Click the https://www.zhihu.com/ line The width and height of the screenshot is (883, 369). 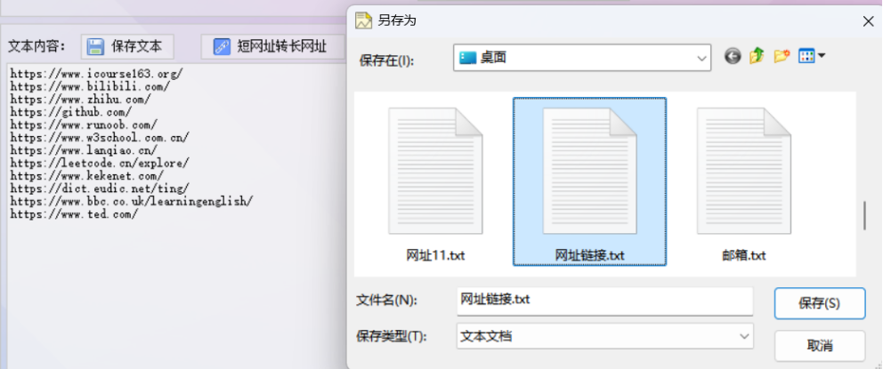[80, 99]
